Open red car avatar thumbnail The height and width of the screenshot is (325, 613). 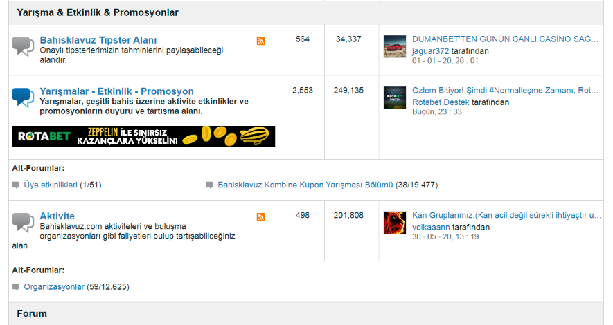[395, 46]
